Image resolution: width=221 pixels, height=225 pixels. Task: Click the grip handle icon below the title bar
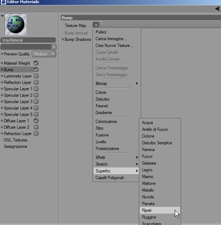click(4, 9)
